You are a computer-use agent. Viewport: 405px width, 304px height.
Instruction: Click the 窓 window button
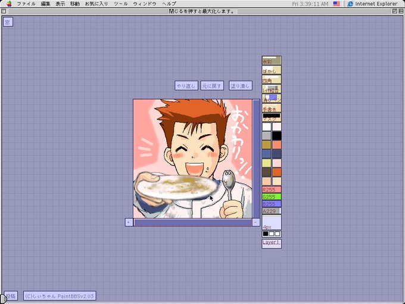pyautogui.click(x=8, y=22)
